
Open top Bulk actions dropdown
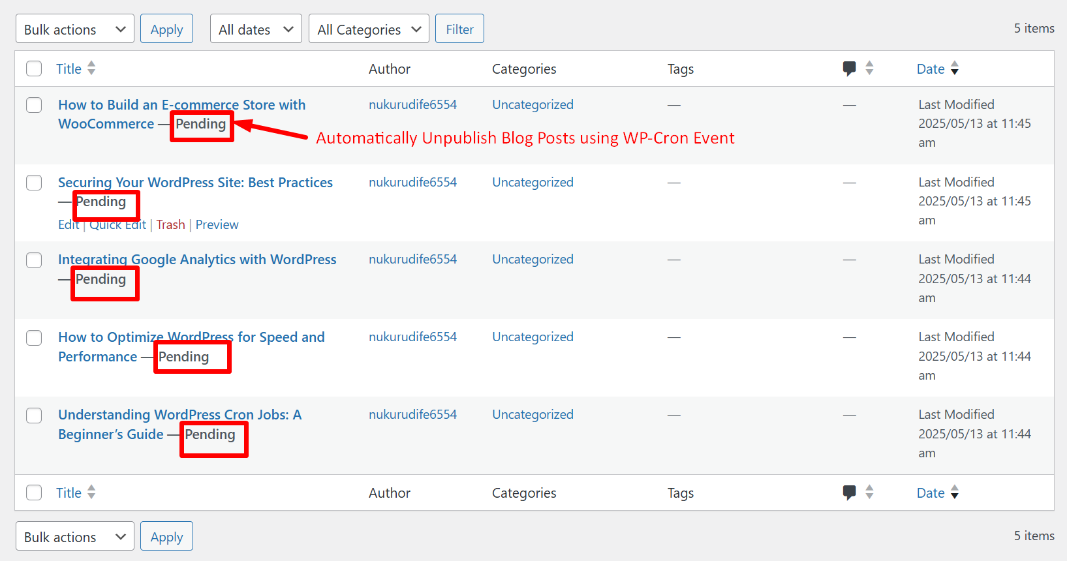coord(74,29)
